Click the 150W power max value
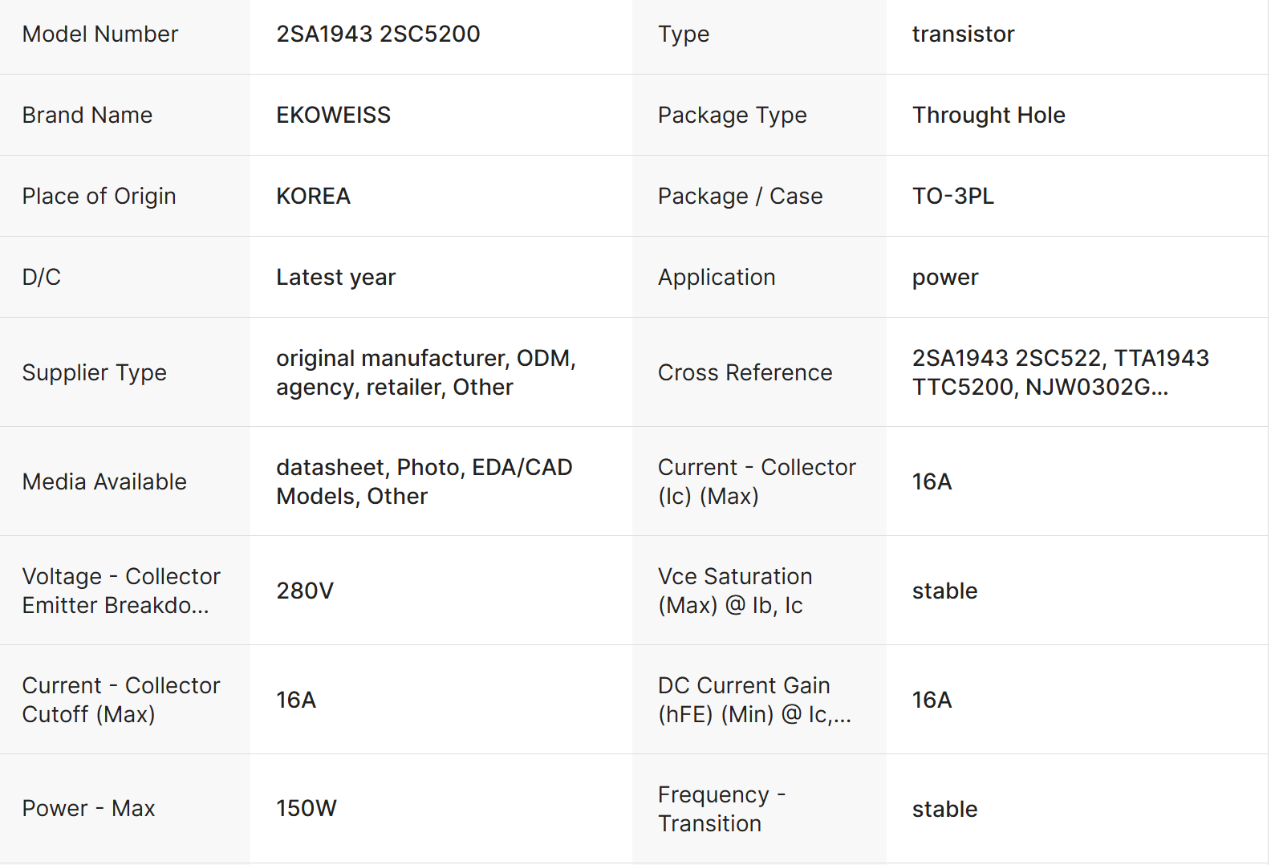Image resolution: width=1271 pixels, height=865 pixels. [306, 808]
